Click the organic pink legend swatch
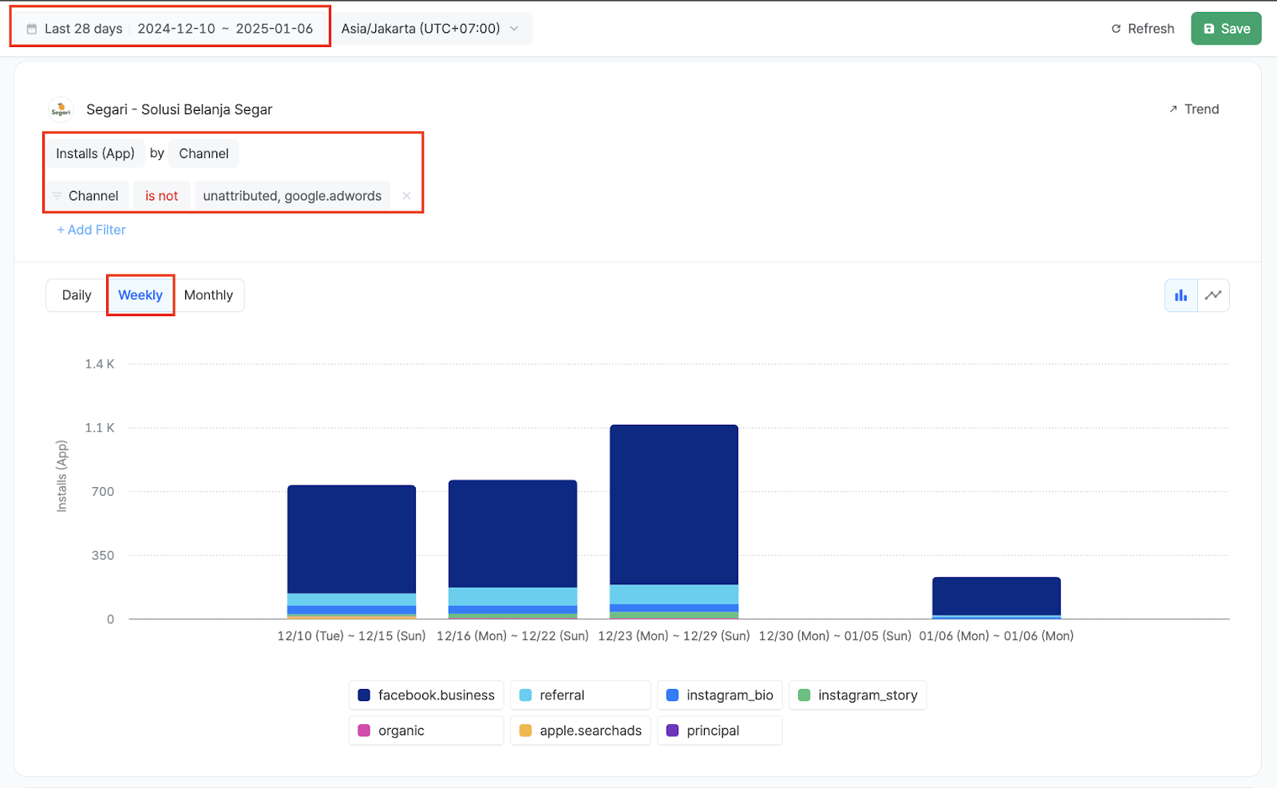Image resolution: width=1277 pixels, height=788 pixels. click(x=364, y=731)
